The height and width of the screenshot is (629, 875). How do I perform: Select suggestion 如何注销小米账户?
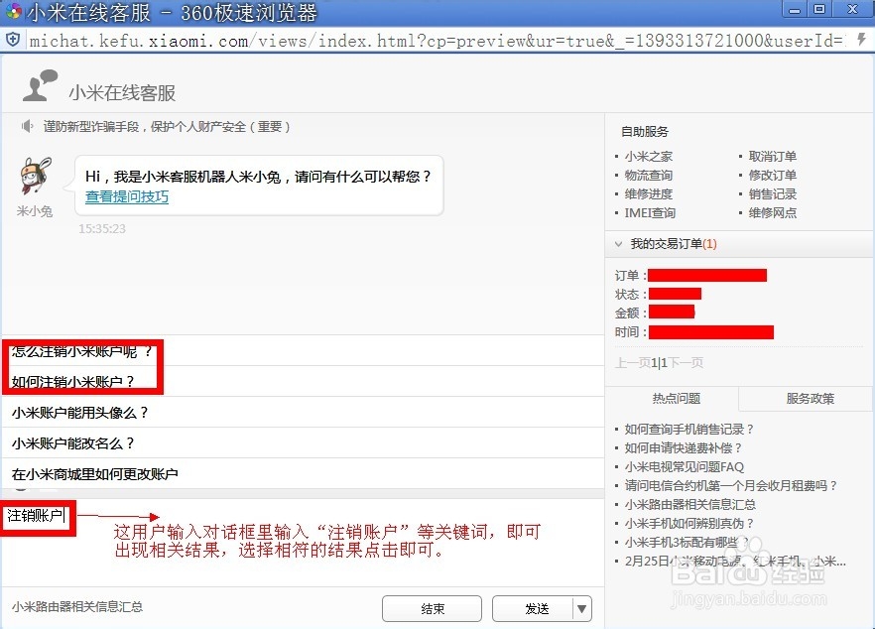pos(304,382)
